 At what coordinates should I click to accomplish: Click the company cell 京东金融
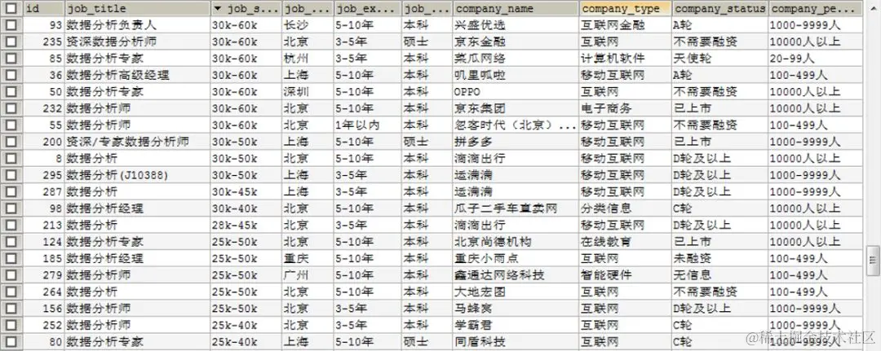(x=516, y=42)
